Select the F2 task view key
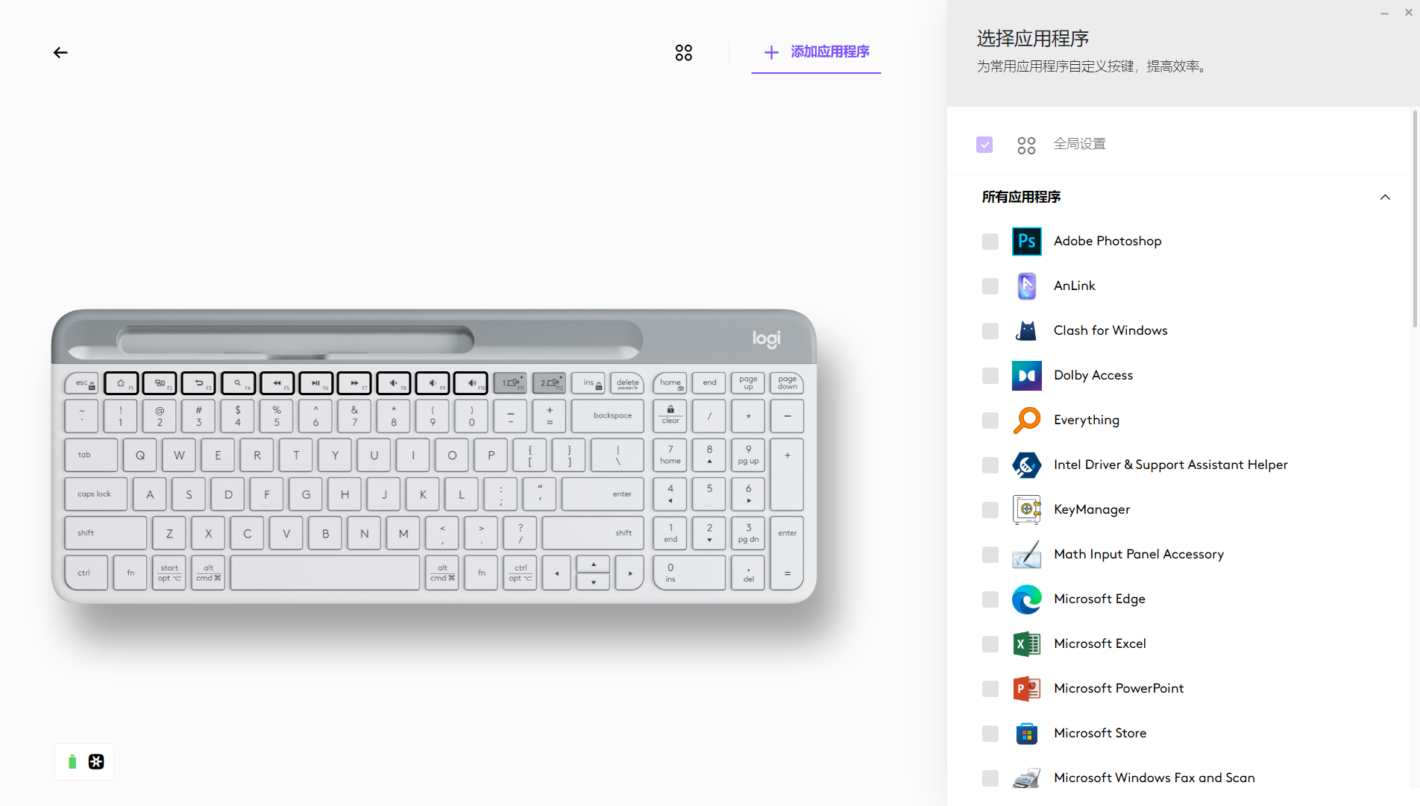The width and height of the screenshot is (1420, 806). click(160, 383)
